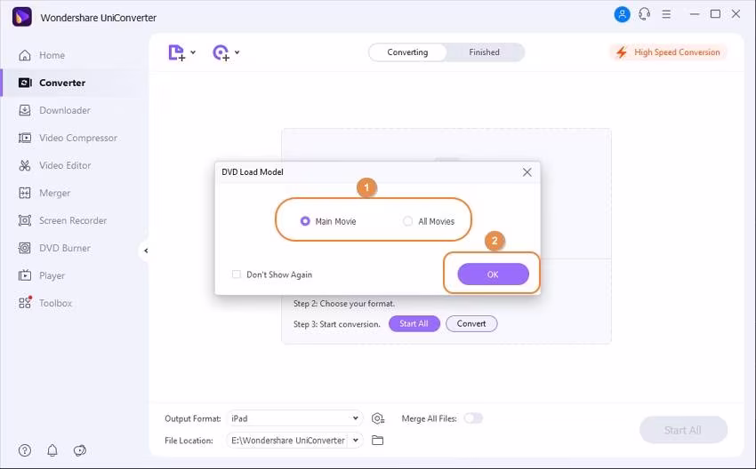Click the Converter icon in sidebar
This screenshot has height=469, width=756.
click(x=25, y=83)
